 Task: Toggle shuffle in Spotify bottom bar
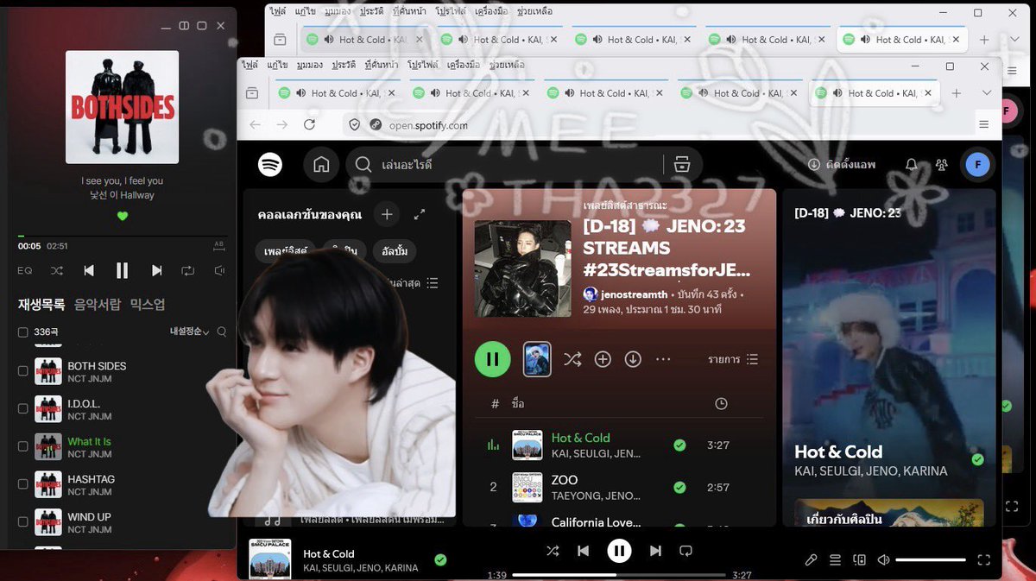pyautogui.click(x=553, y=551)
